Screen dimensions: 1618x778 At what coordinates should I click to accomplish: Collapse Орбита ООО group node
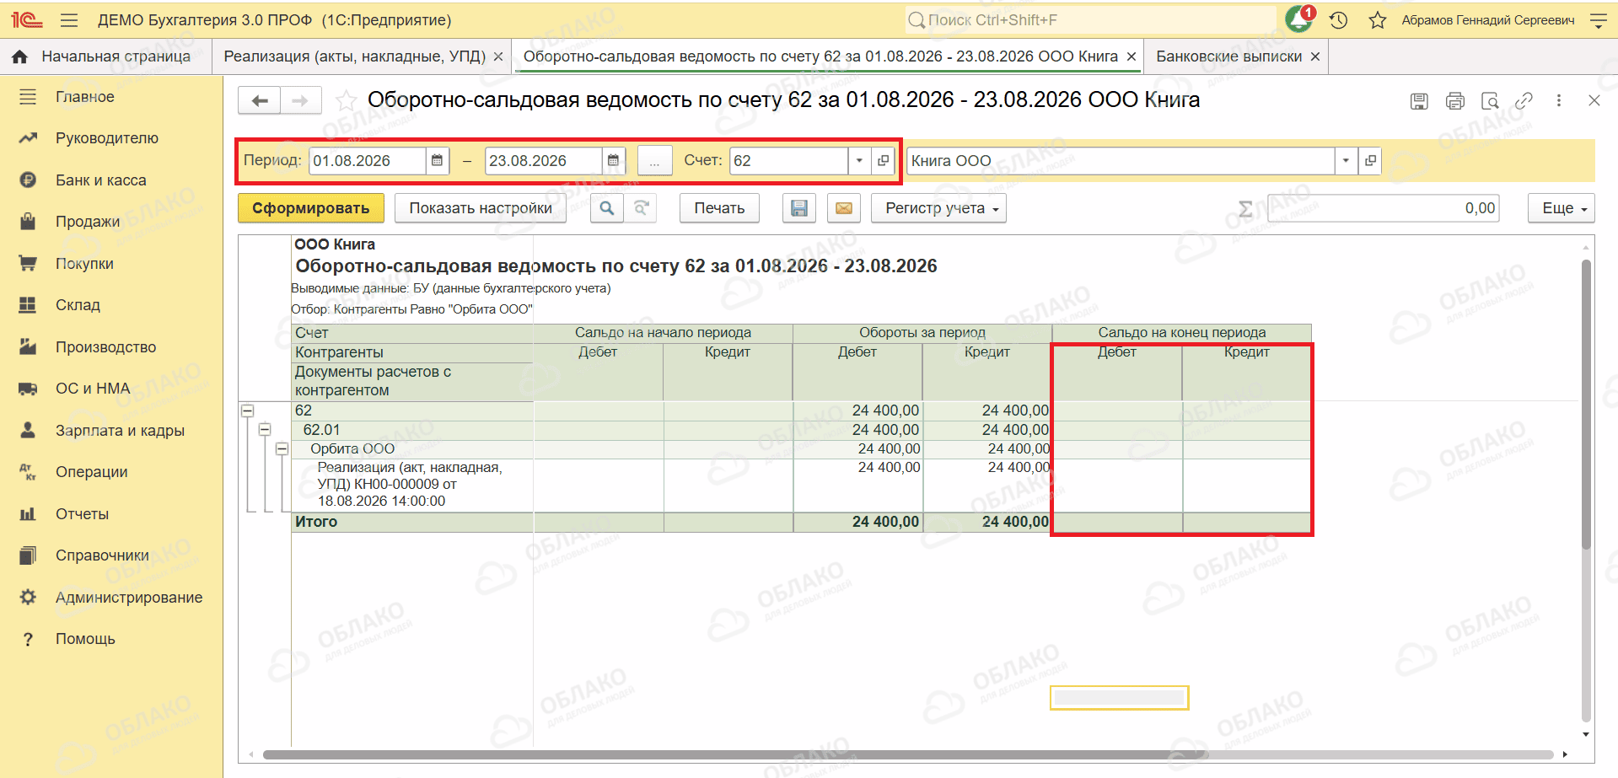[x=282, y=449]
